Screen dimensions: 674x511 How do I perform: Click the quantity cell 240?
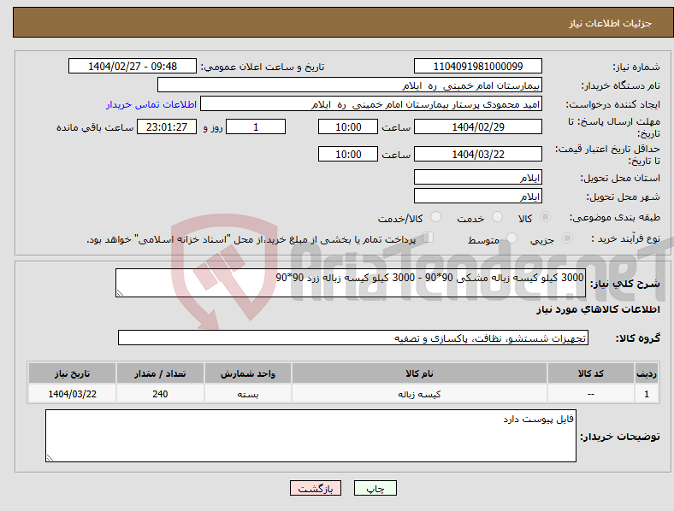coord(160,393)
